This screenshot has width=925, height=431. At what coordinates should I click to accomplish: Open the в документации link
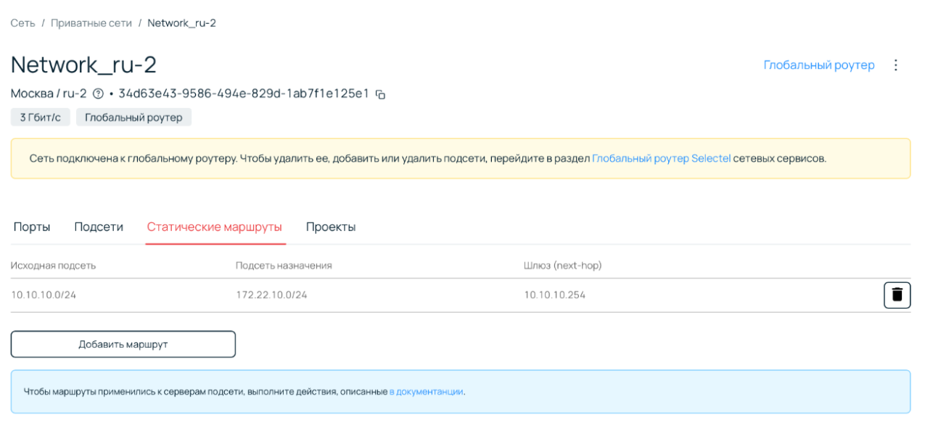pyautogui.click(x=426, y=392)
